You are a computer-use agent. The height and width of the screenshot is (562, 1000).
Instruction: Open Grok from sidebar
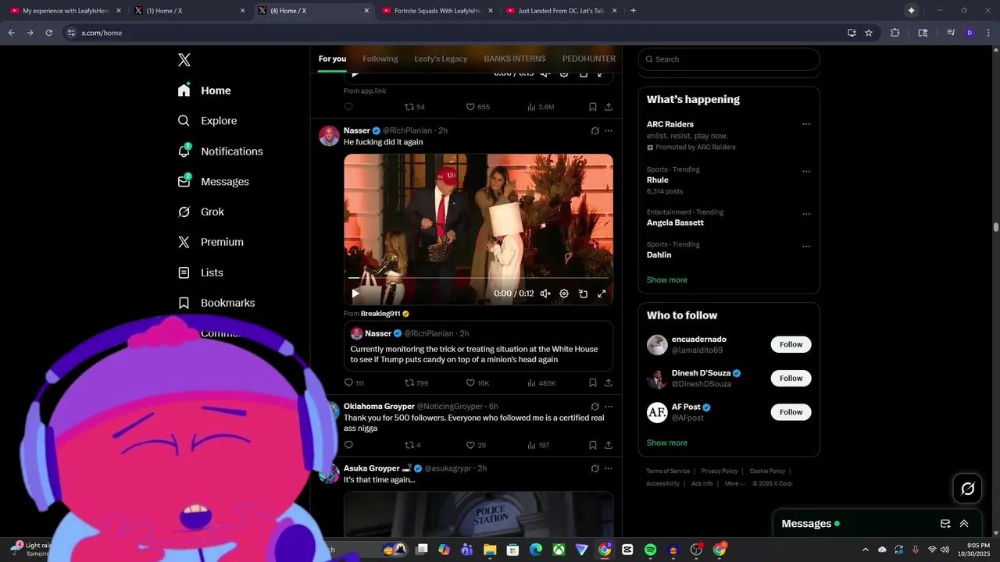pos(202,212)
